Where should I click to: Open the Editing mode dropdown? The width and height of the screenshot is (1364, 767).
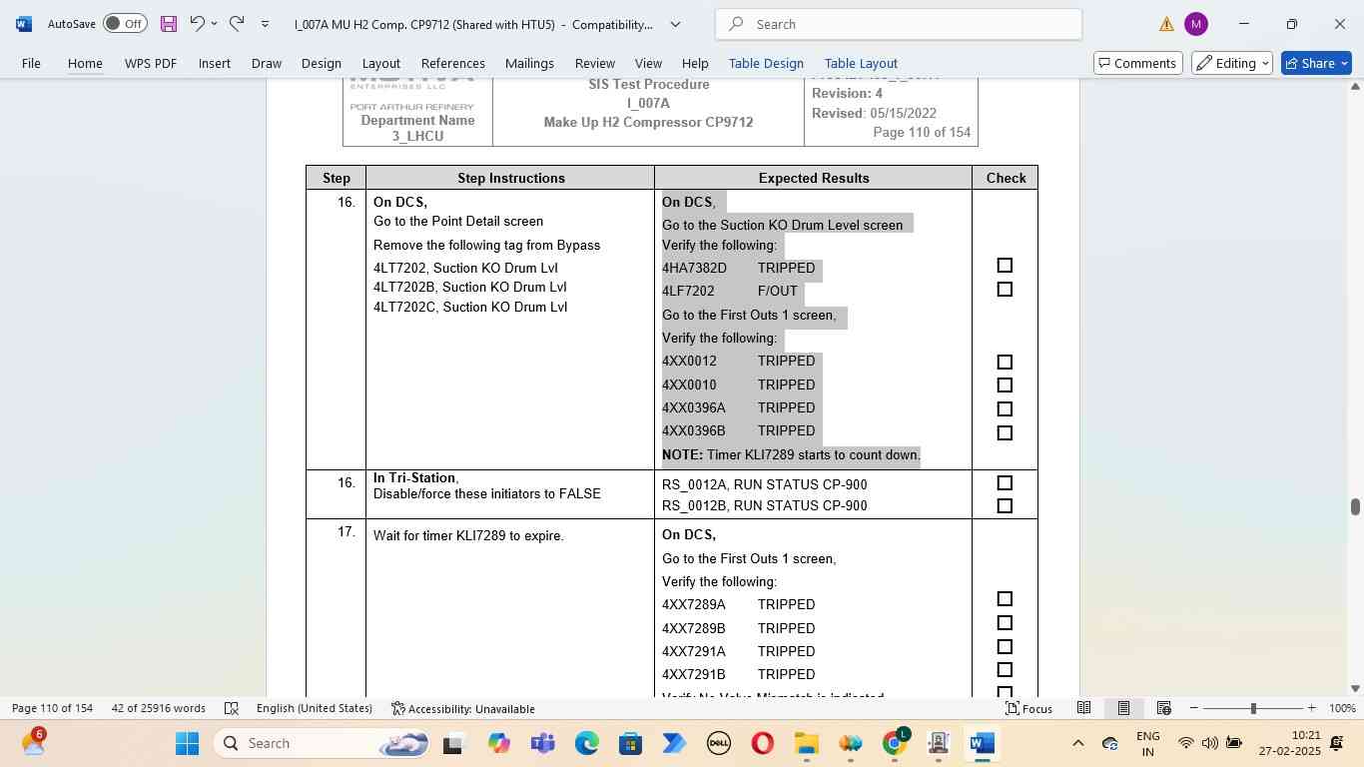1232,63
